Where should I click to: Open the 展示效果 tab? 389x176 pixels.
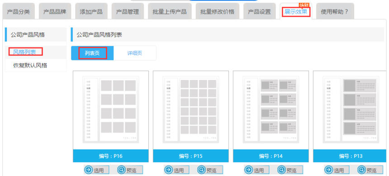click(x=296, y=11)
